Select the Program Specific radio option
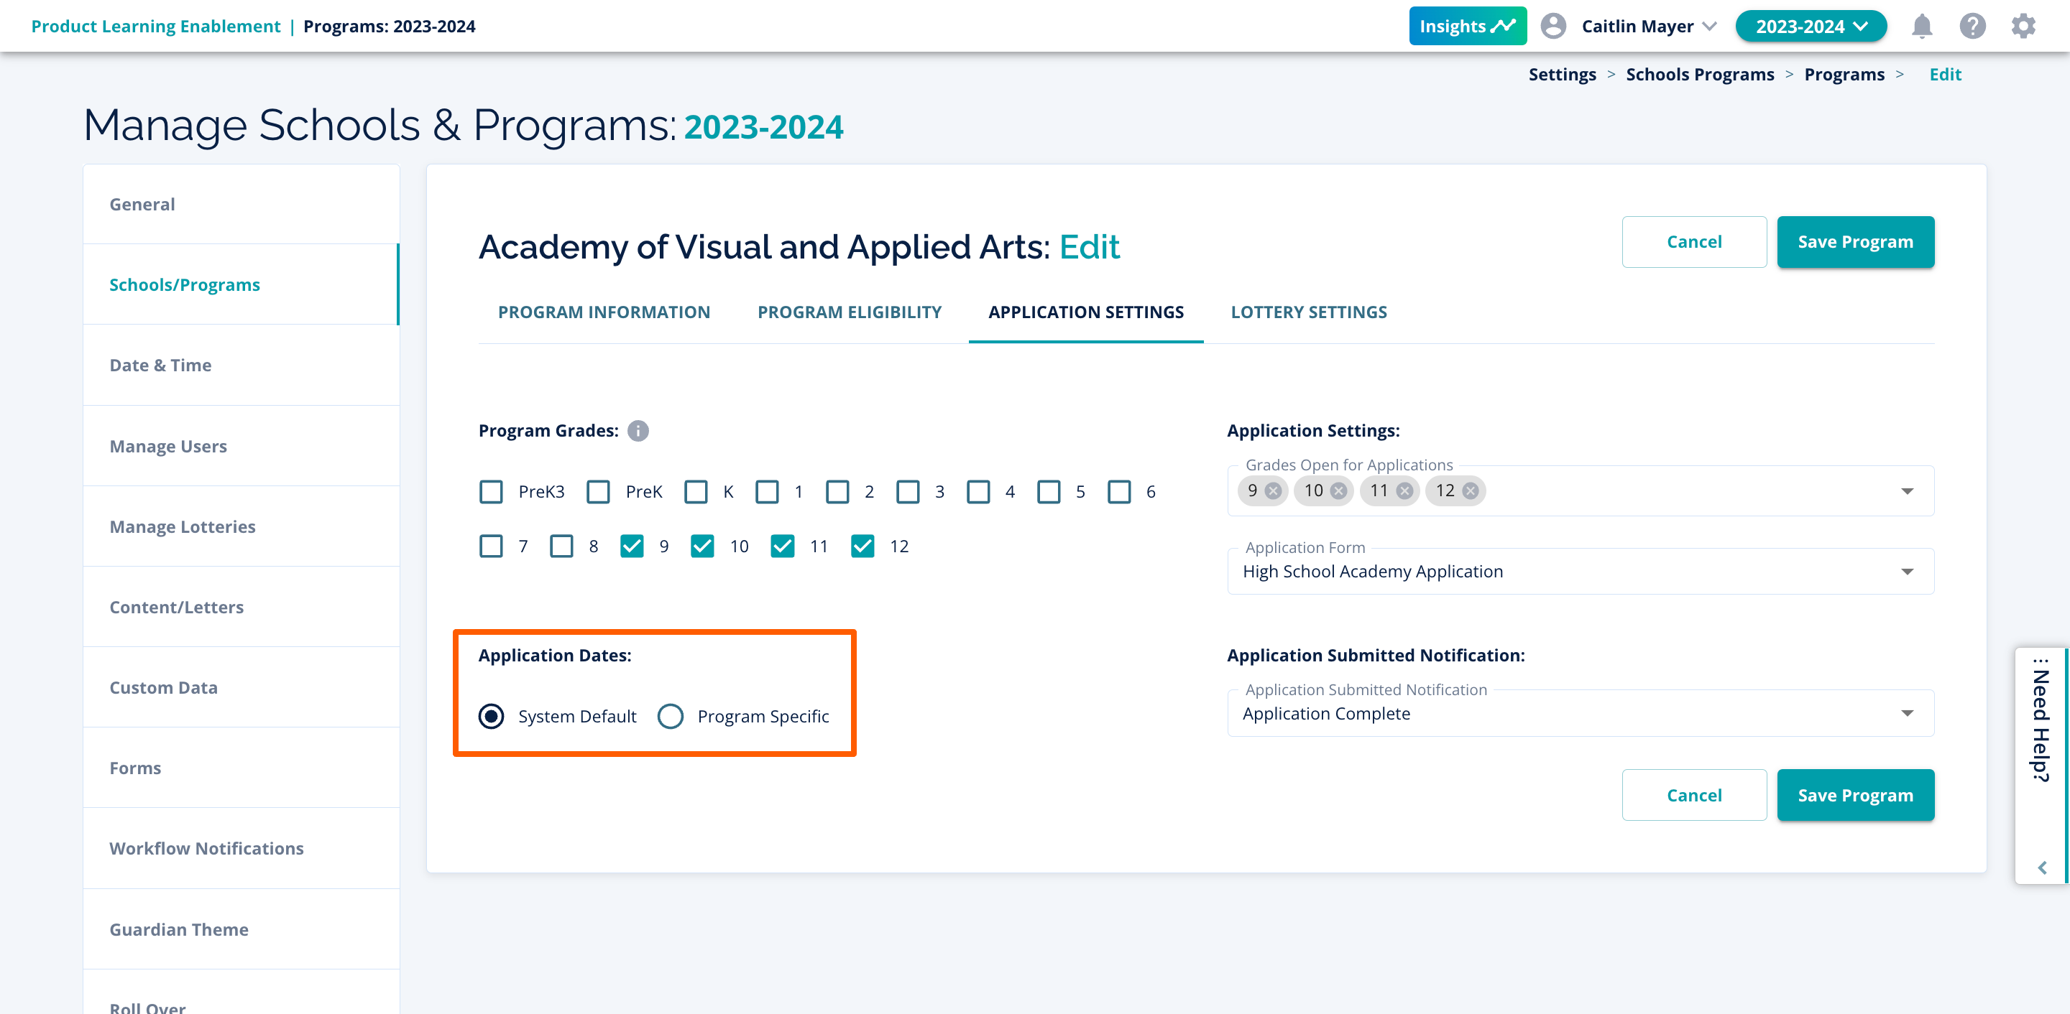This screenshot has width=2070, height=1014. [670, 716]
